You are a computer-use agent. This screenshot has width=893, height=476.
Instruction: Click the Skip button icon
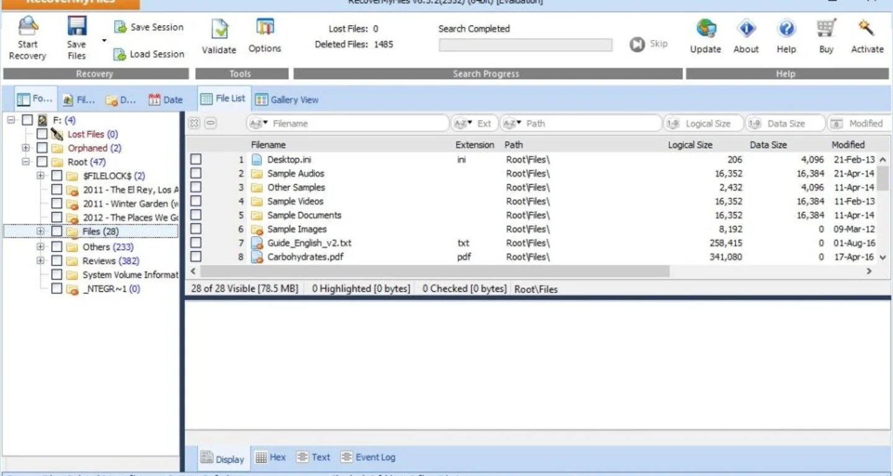tap(637, 44)
